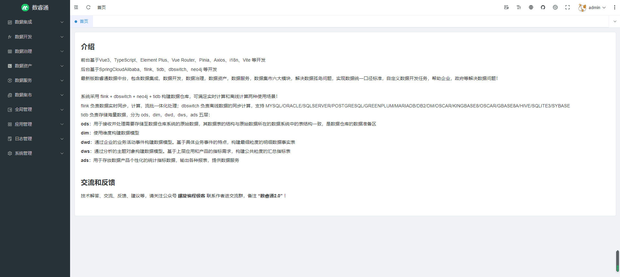Select the 首页 tab

click(81, 21)
